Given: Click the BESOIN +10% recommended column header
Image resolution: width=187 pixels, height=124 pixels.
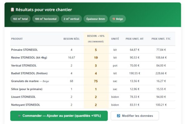Looking at the screenshot, I should pyautogui.click(x=96, y=39).
